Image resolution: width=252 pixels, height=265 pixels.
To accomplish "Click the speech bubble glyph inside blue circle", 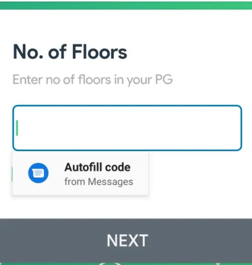I will [38, 173].
